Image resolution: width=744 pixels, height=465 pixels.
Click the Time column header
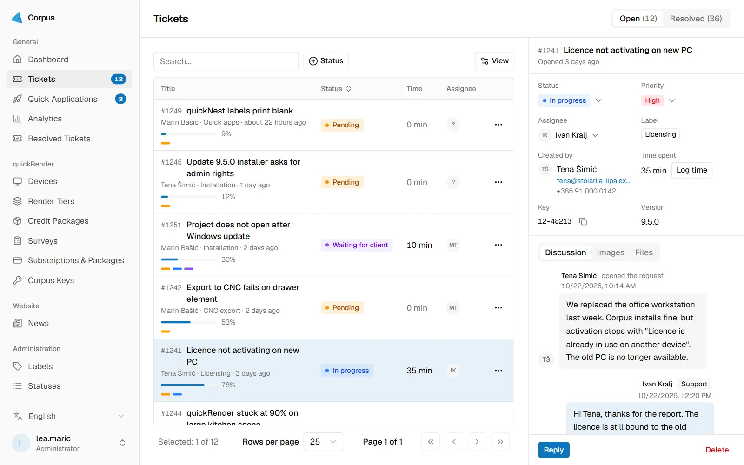[x=414, y=89]
